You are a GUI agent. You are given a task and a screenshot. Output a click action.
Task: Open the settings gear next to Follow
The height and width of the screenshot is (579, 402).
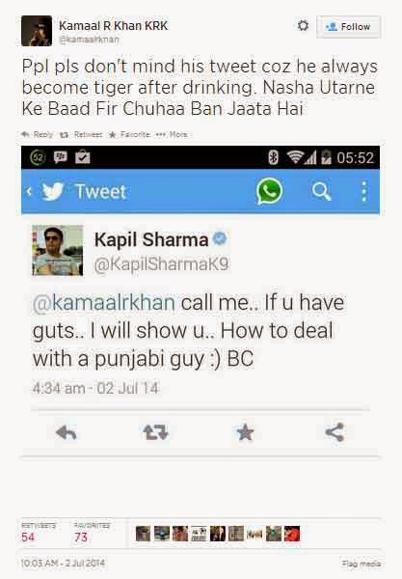pos(303,26)
